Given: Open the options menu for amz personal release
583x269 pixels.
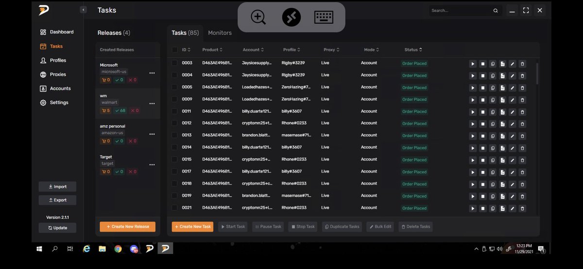Looking at the screenshot, I should pos(152,134).
